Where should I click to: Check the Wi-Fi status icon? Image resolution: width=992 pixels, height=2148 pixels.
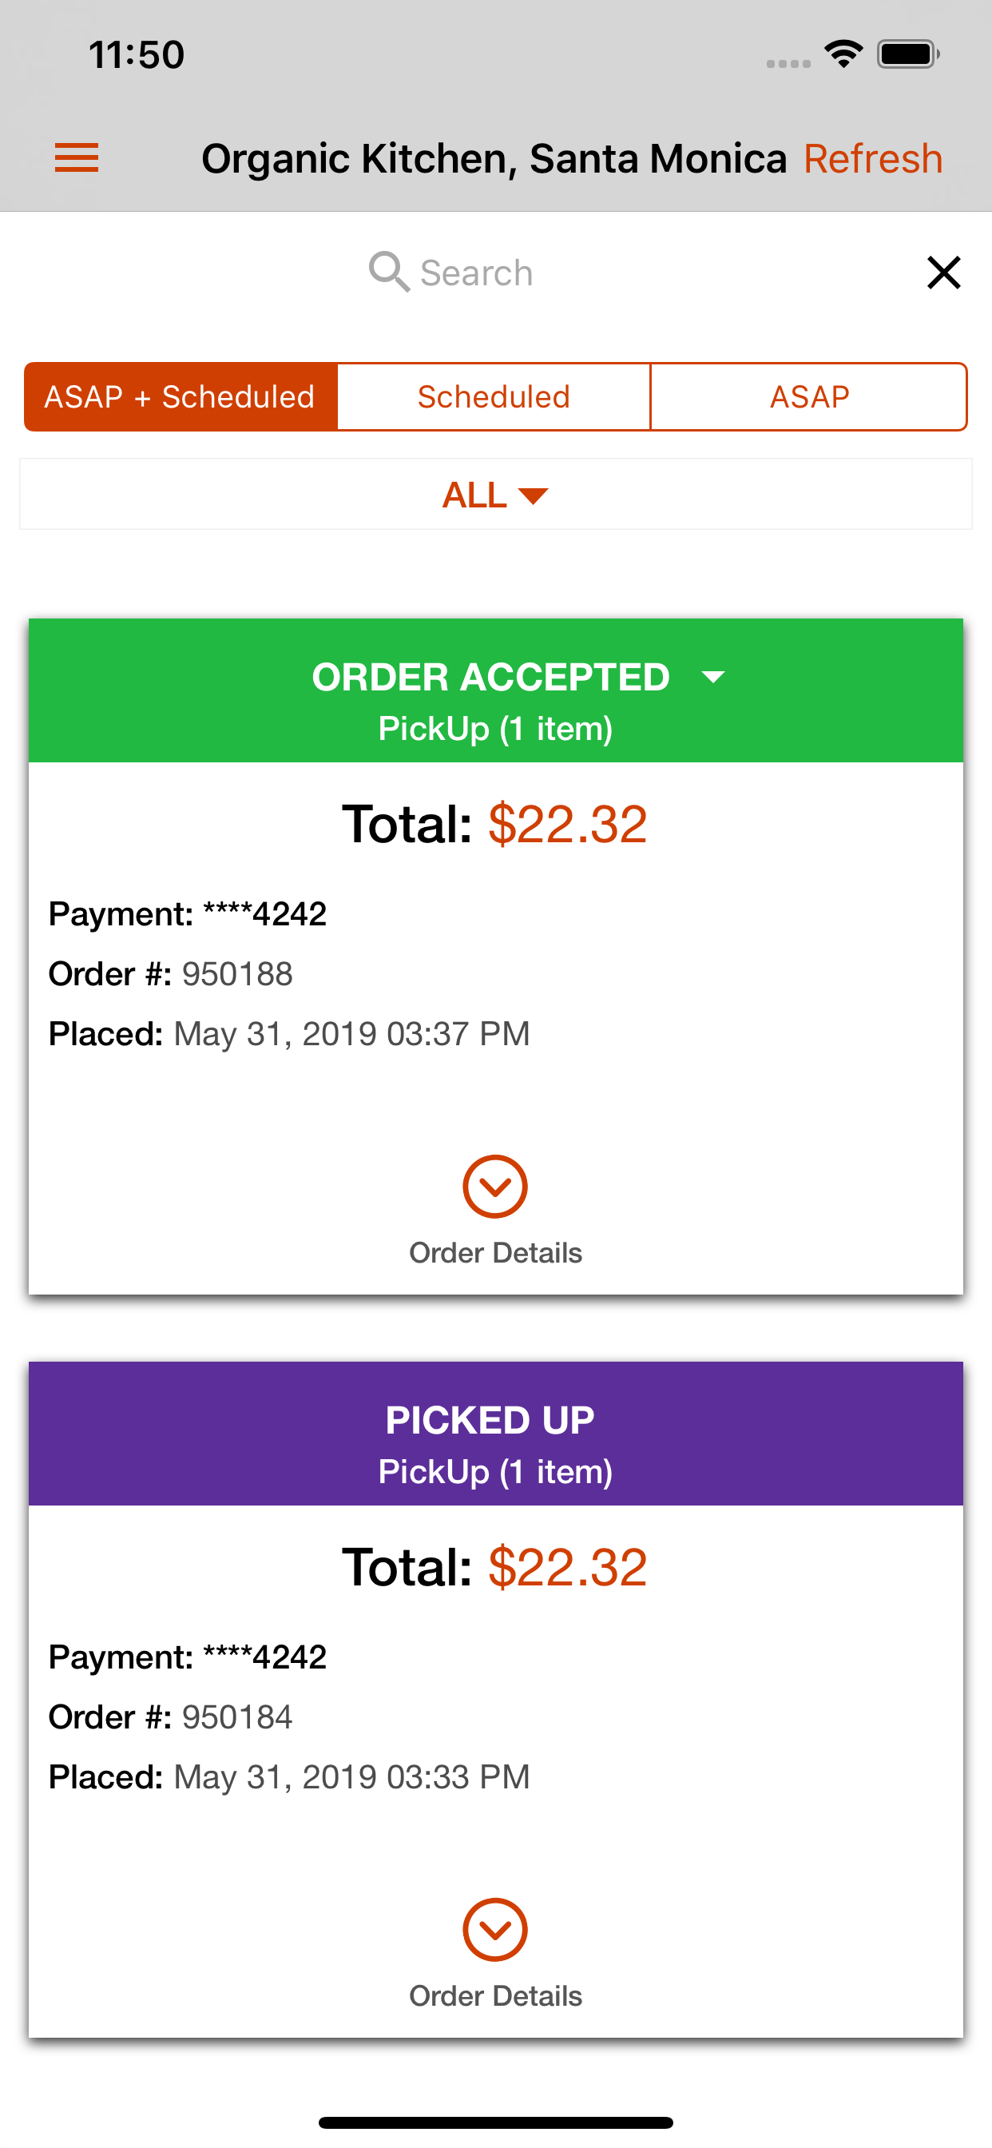point(843,54)
